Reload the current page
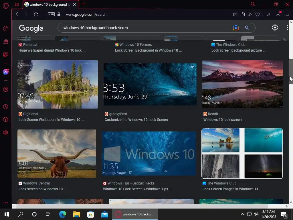The height and width of the screenshot is (220, 293). point(36,14)
